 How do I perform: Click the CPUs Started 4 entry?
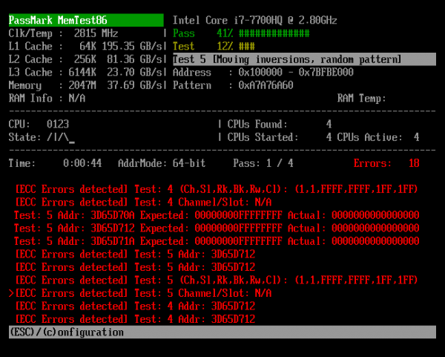280,137
